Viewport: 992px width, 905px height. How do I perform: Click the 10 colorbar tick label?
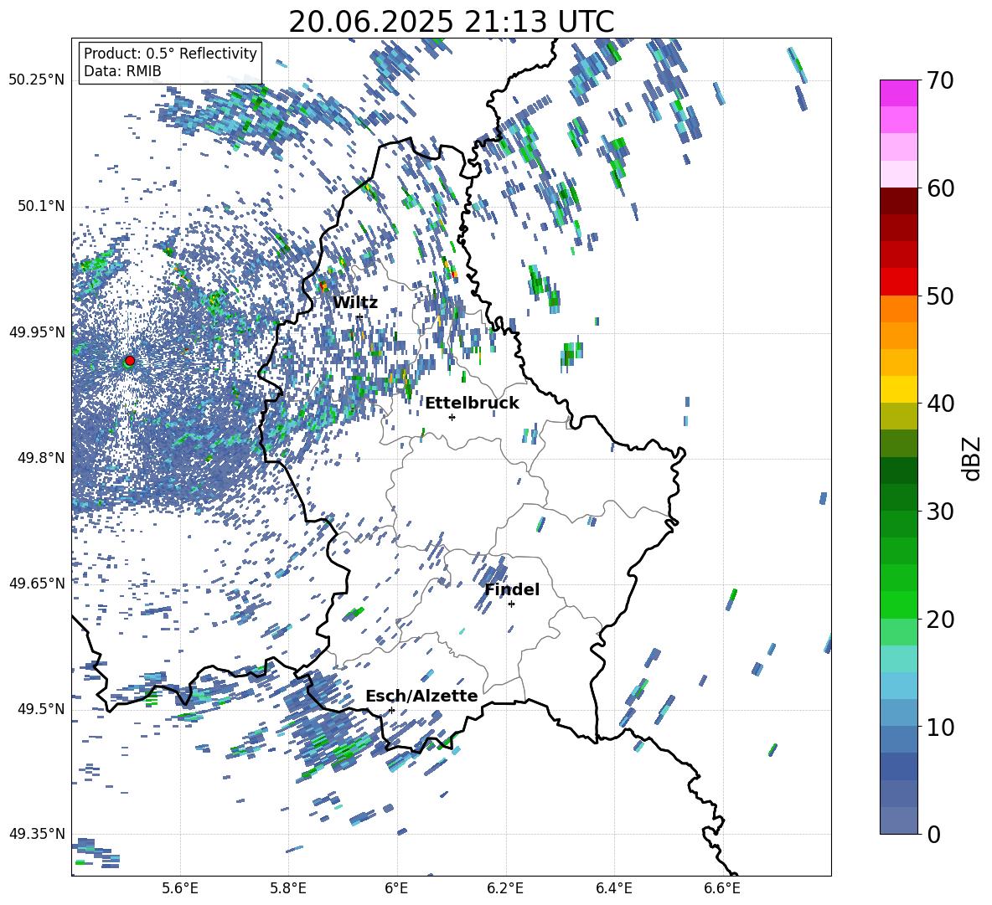click(940, 726)
